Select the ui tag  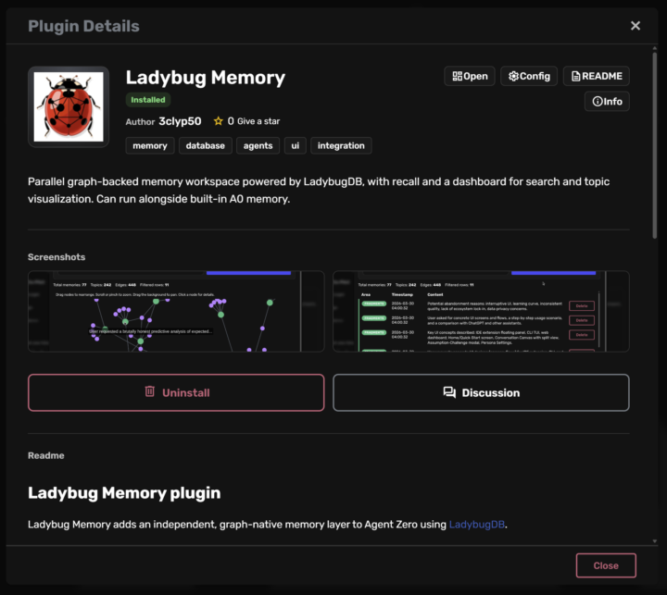(296, 146)
